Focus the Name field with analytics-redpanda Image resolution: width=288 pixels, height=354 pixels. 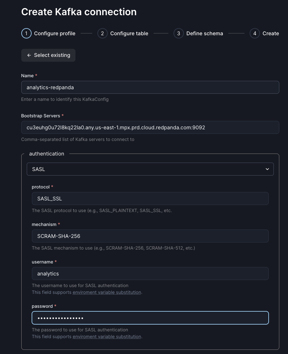150,87
